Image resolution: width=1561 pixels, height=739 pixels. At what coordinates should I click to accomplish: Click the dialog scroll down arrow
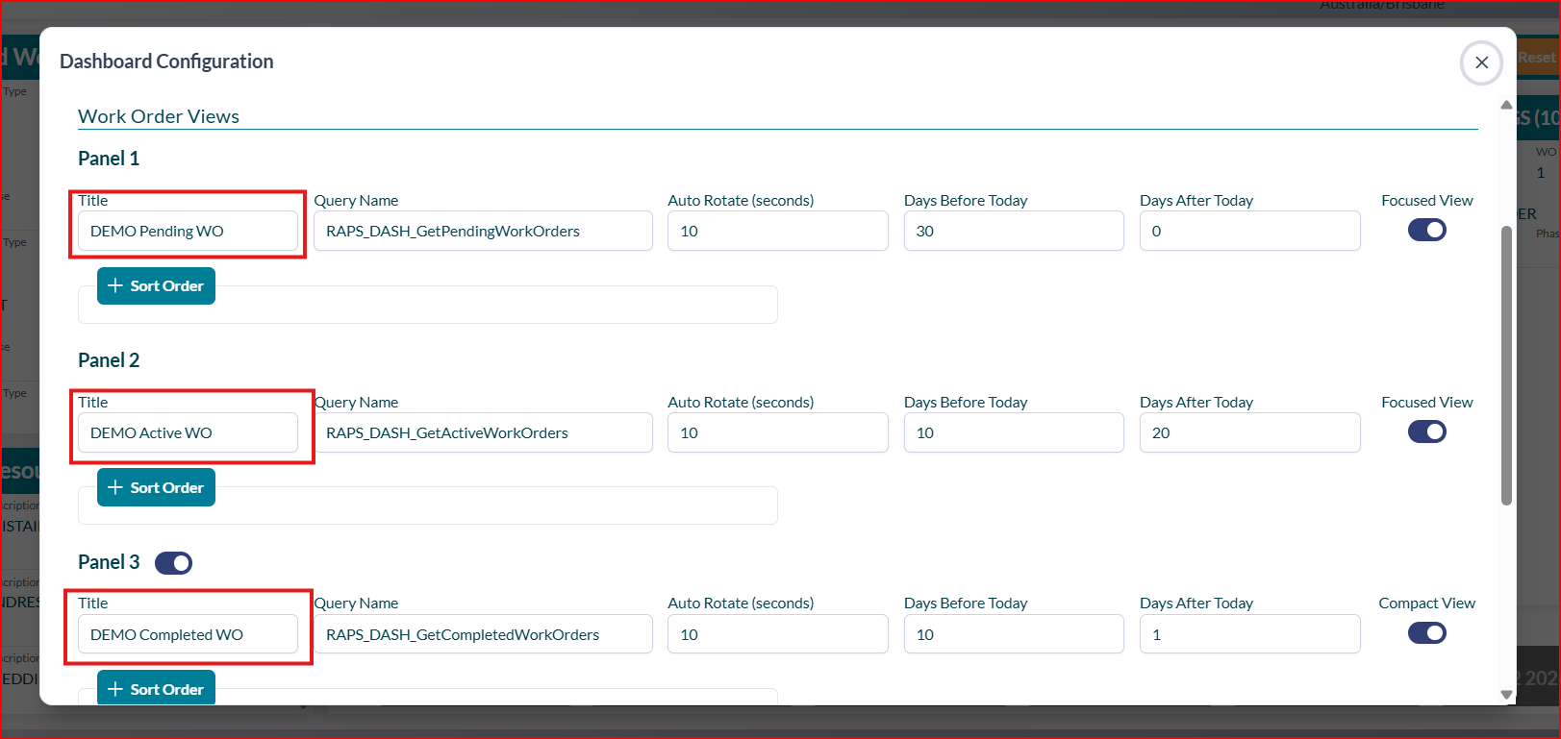pos(1506,694)
